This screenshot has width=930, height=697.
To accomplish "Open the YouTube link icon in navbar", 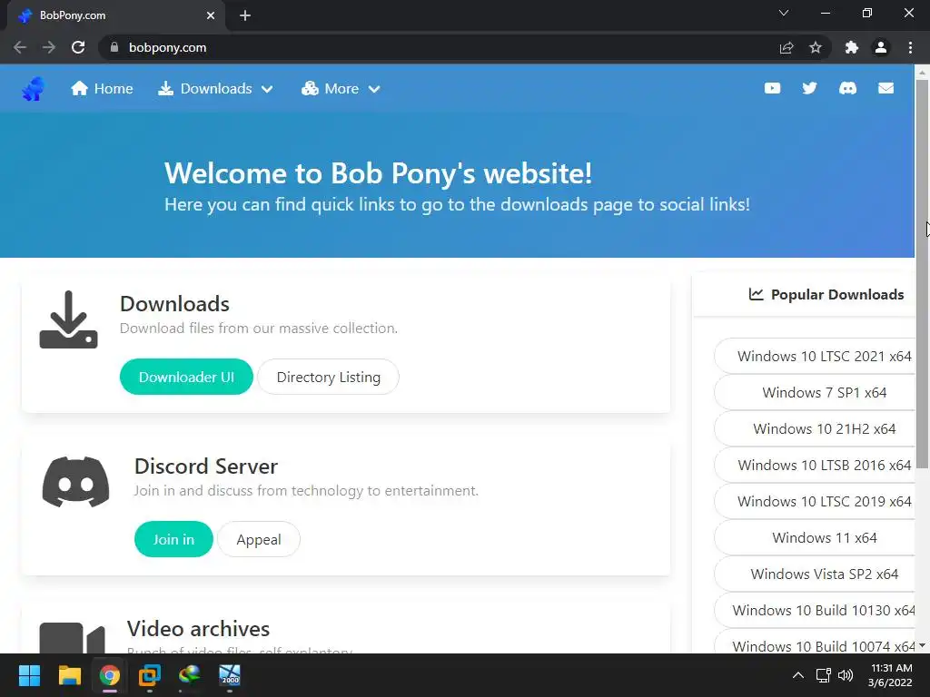I will pyautogui.click(x=772, y=88).
